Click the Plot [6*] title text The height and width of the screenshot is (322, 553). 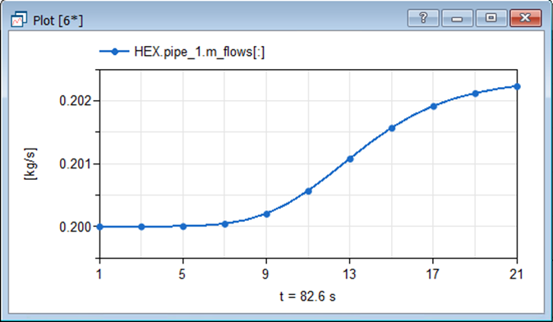[x=58, y=21]
